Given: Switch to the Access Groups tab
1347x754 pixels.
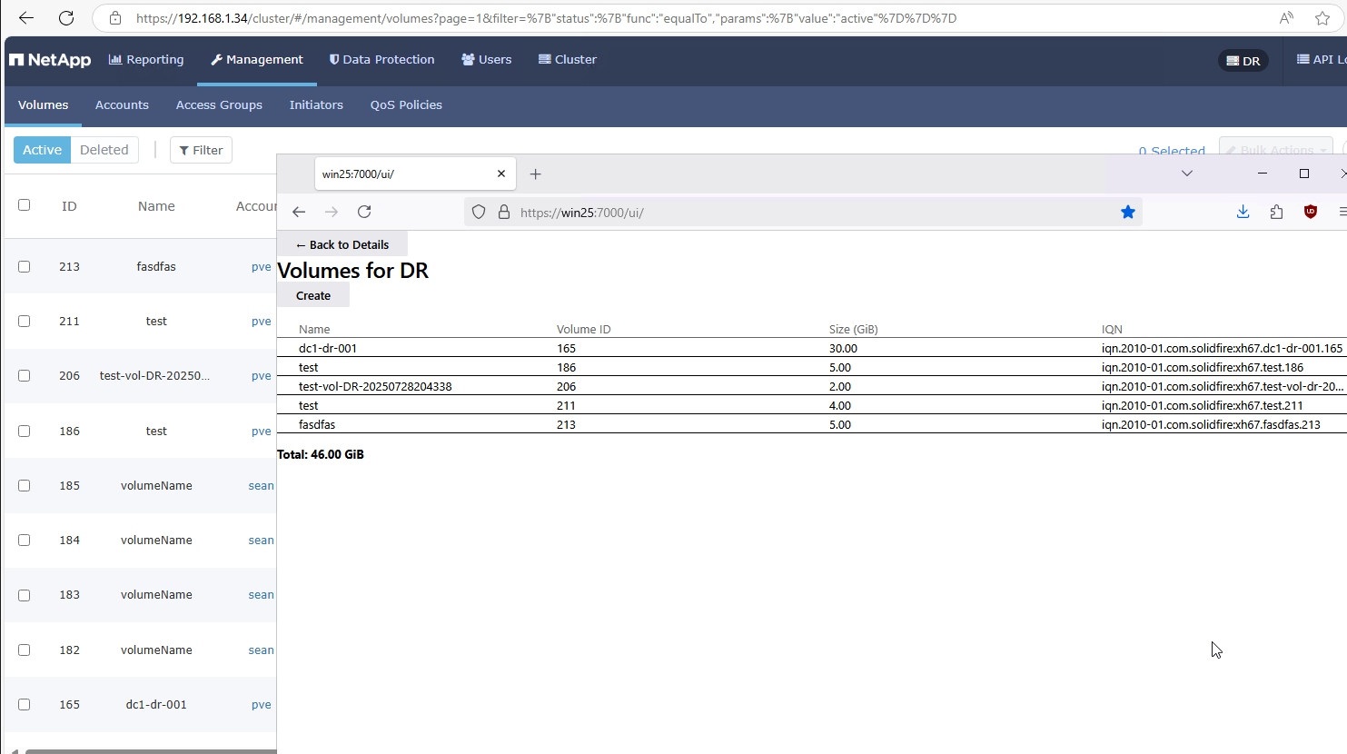Looking at the screenshot, I should (219, 105).
